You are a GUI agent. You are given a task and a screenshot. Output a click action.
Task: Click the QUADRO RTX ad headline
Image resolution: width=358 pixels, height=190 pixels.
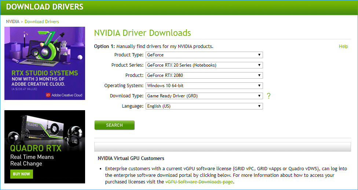36,148
